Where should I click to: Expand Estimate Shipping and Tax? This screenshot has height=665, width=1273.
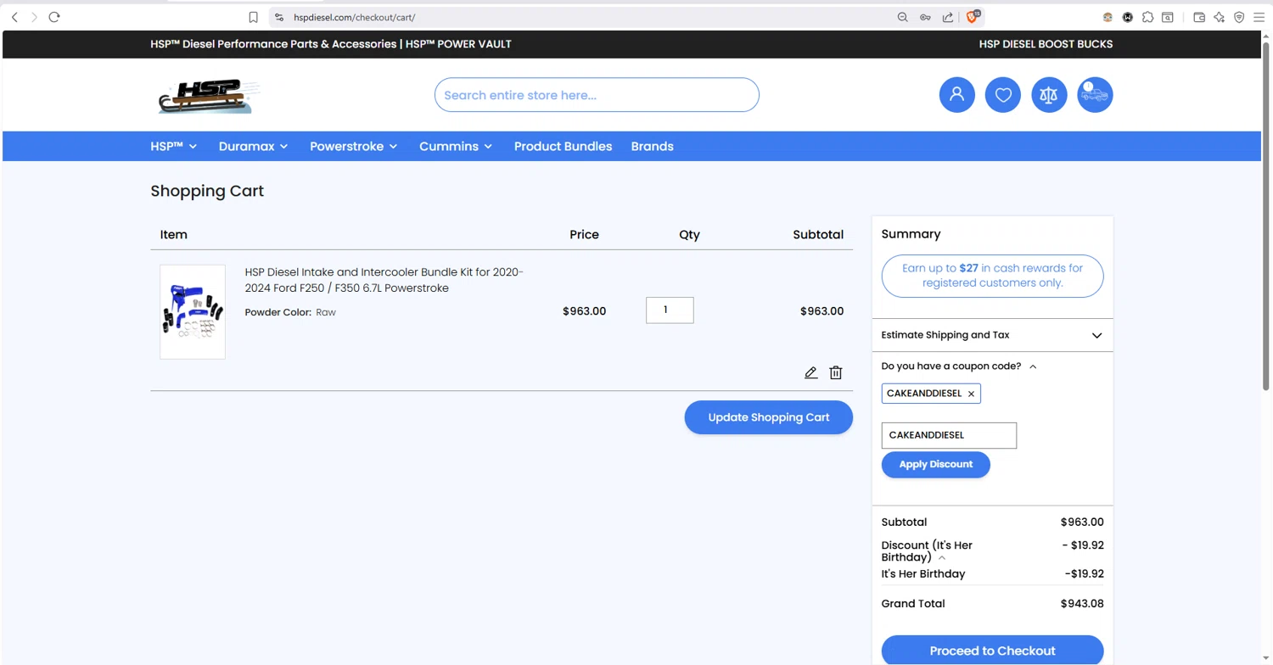point(992,335)
